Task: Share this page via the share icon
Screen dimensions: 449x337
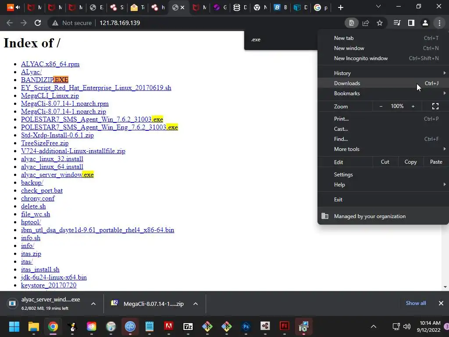Action: click(366, 23)
